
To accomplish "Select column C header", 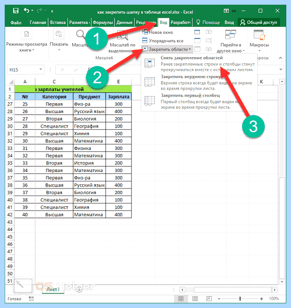I will [x=54, y=82].
